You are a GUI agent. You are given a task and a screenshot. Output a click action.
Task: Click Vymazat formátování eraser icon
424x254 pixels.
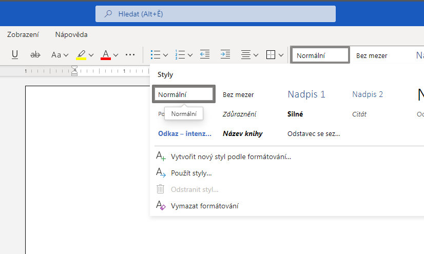point(161,206)
